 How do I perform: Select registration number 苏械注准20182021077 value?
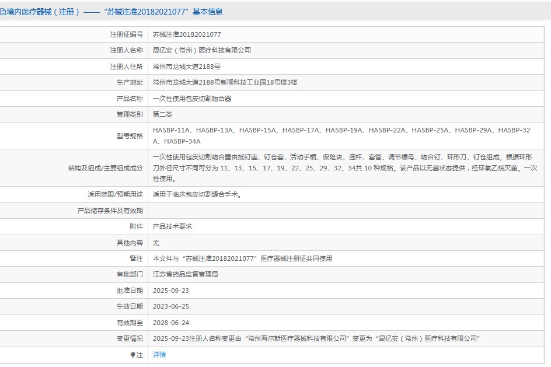click(187, 35)
